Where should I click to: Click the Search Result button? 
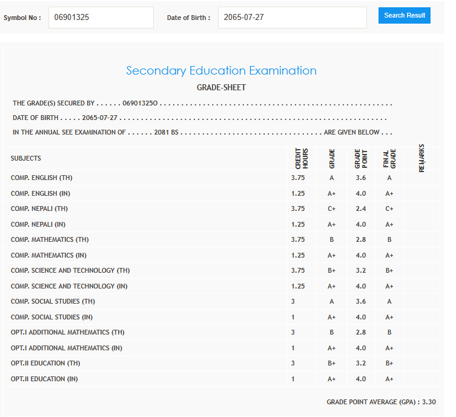(x=404, y=16)
